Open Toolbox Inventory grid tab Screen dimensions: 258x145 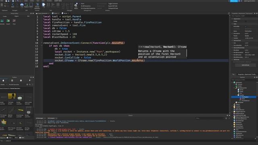tap(12, 81)
